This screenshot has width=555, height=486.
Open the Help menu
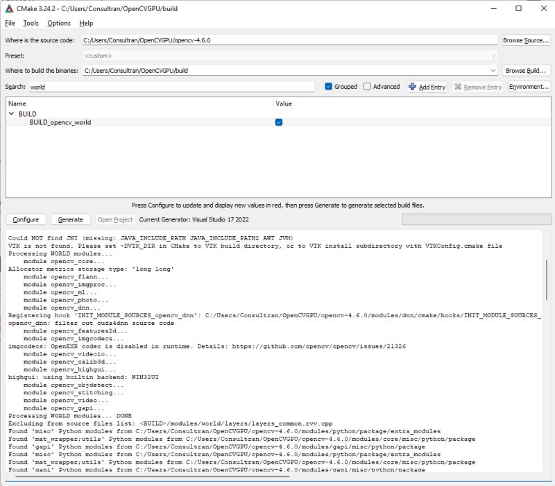86,23
